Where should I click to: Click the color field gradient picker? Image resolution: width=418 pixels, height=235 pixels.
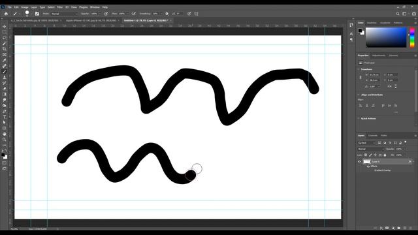(386, 37)
